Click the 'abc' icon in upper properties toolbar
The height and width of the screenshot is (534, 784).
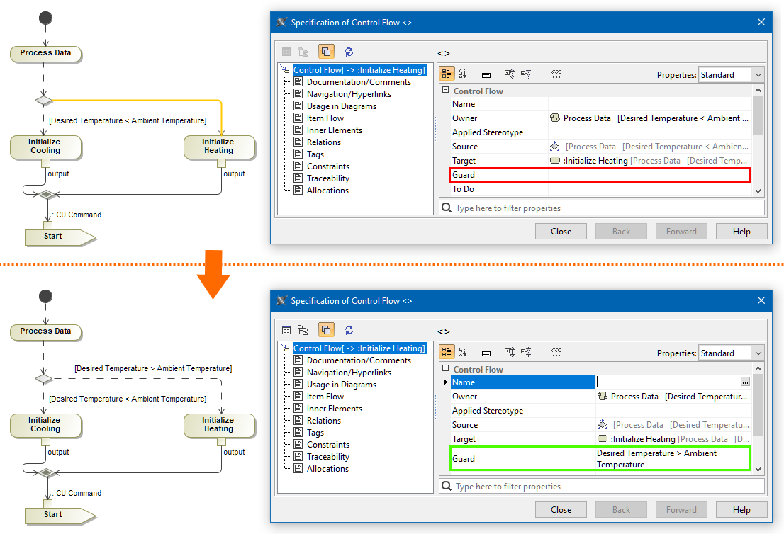click(556, 74)
